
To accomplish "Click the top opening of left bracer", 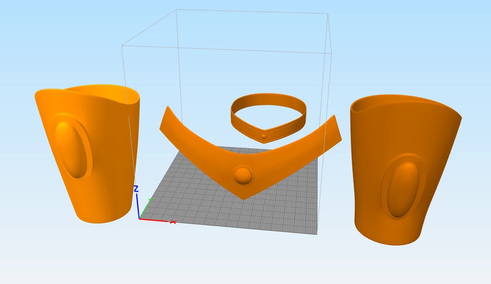I will click(x=110, y=94).
